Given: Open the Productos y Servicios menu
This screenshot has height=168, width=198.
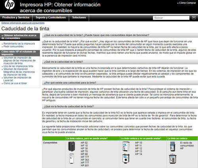Looking at the screenshot, I should [x=16, y=17].
